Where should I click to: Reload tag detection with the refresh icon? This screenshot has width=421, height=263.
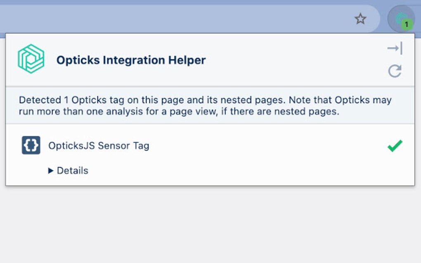[395, 71]
